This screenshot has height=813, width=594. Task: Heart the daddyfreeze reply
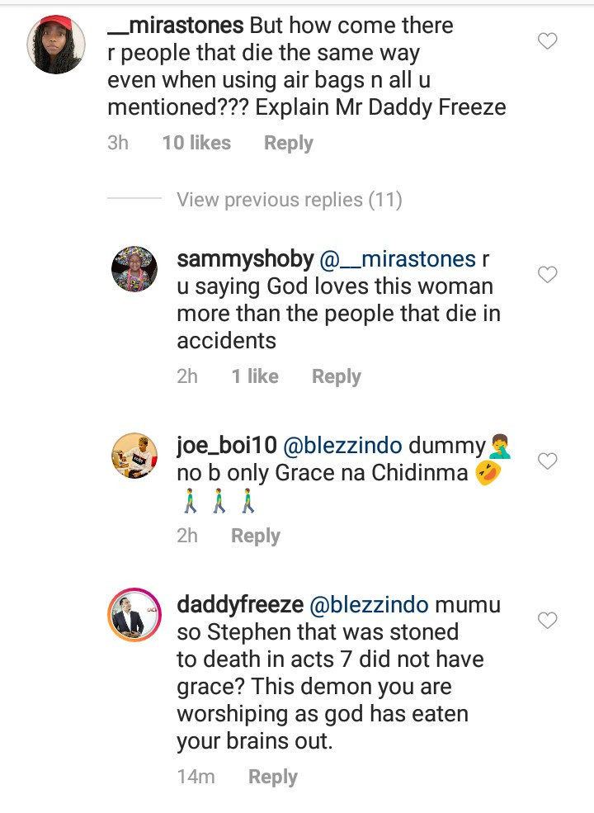(x=548, y=620)
